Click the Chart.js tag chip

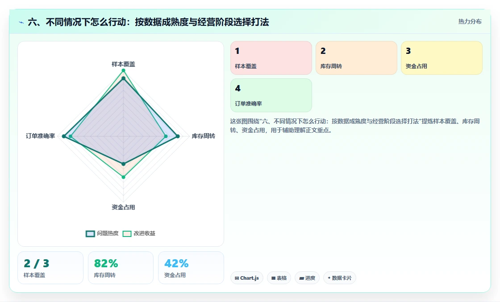[x=247, y=278]
